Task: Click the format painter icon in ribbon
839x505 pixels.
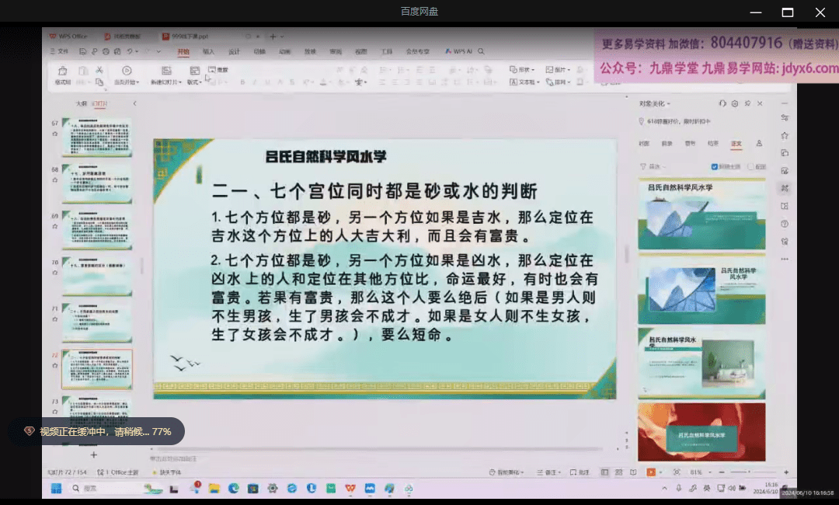Action: tap(63, 74)
